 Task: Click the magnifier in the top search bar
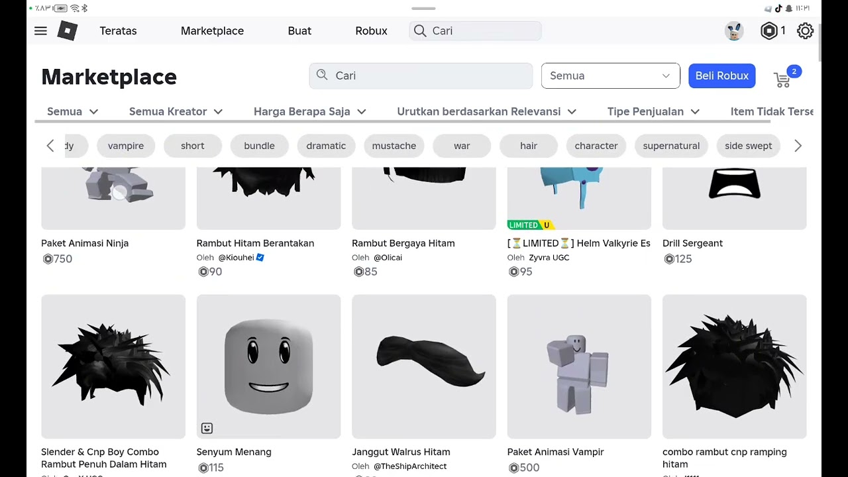point(420,30)
